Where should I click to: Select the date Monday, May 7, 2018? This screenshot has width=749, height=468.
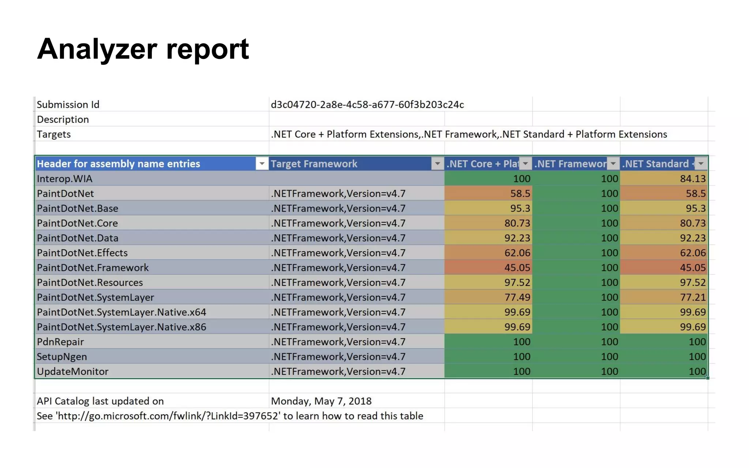click(x=321, y=401)
